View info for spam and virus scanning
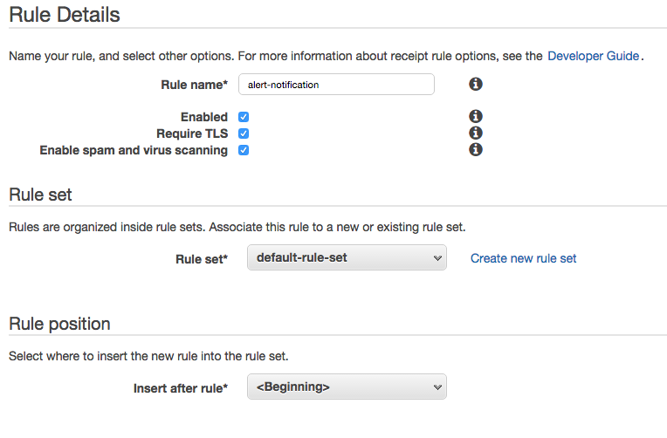 click(476, 150)
